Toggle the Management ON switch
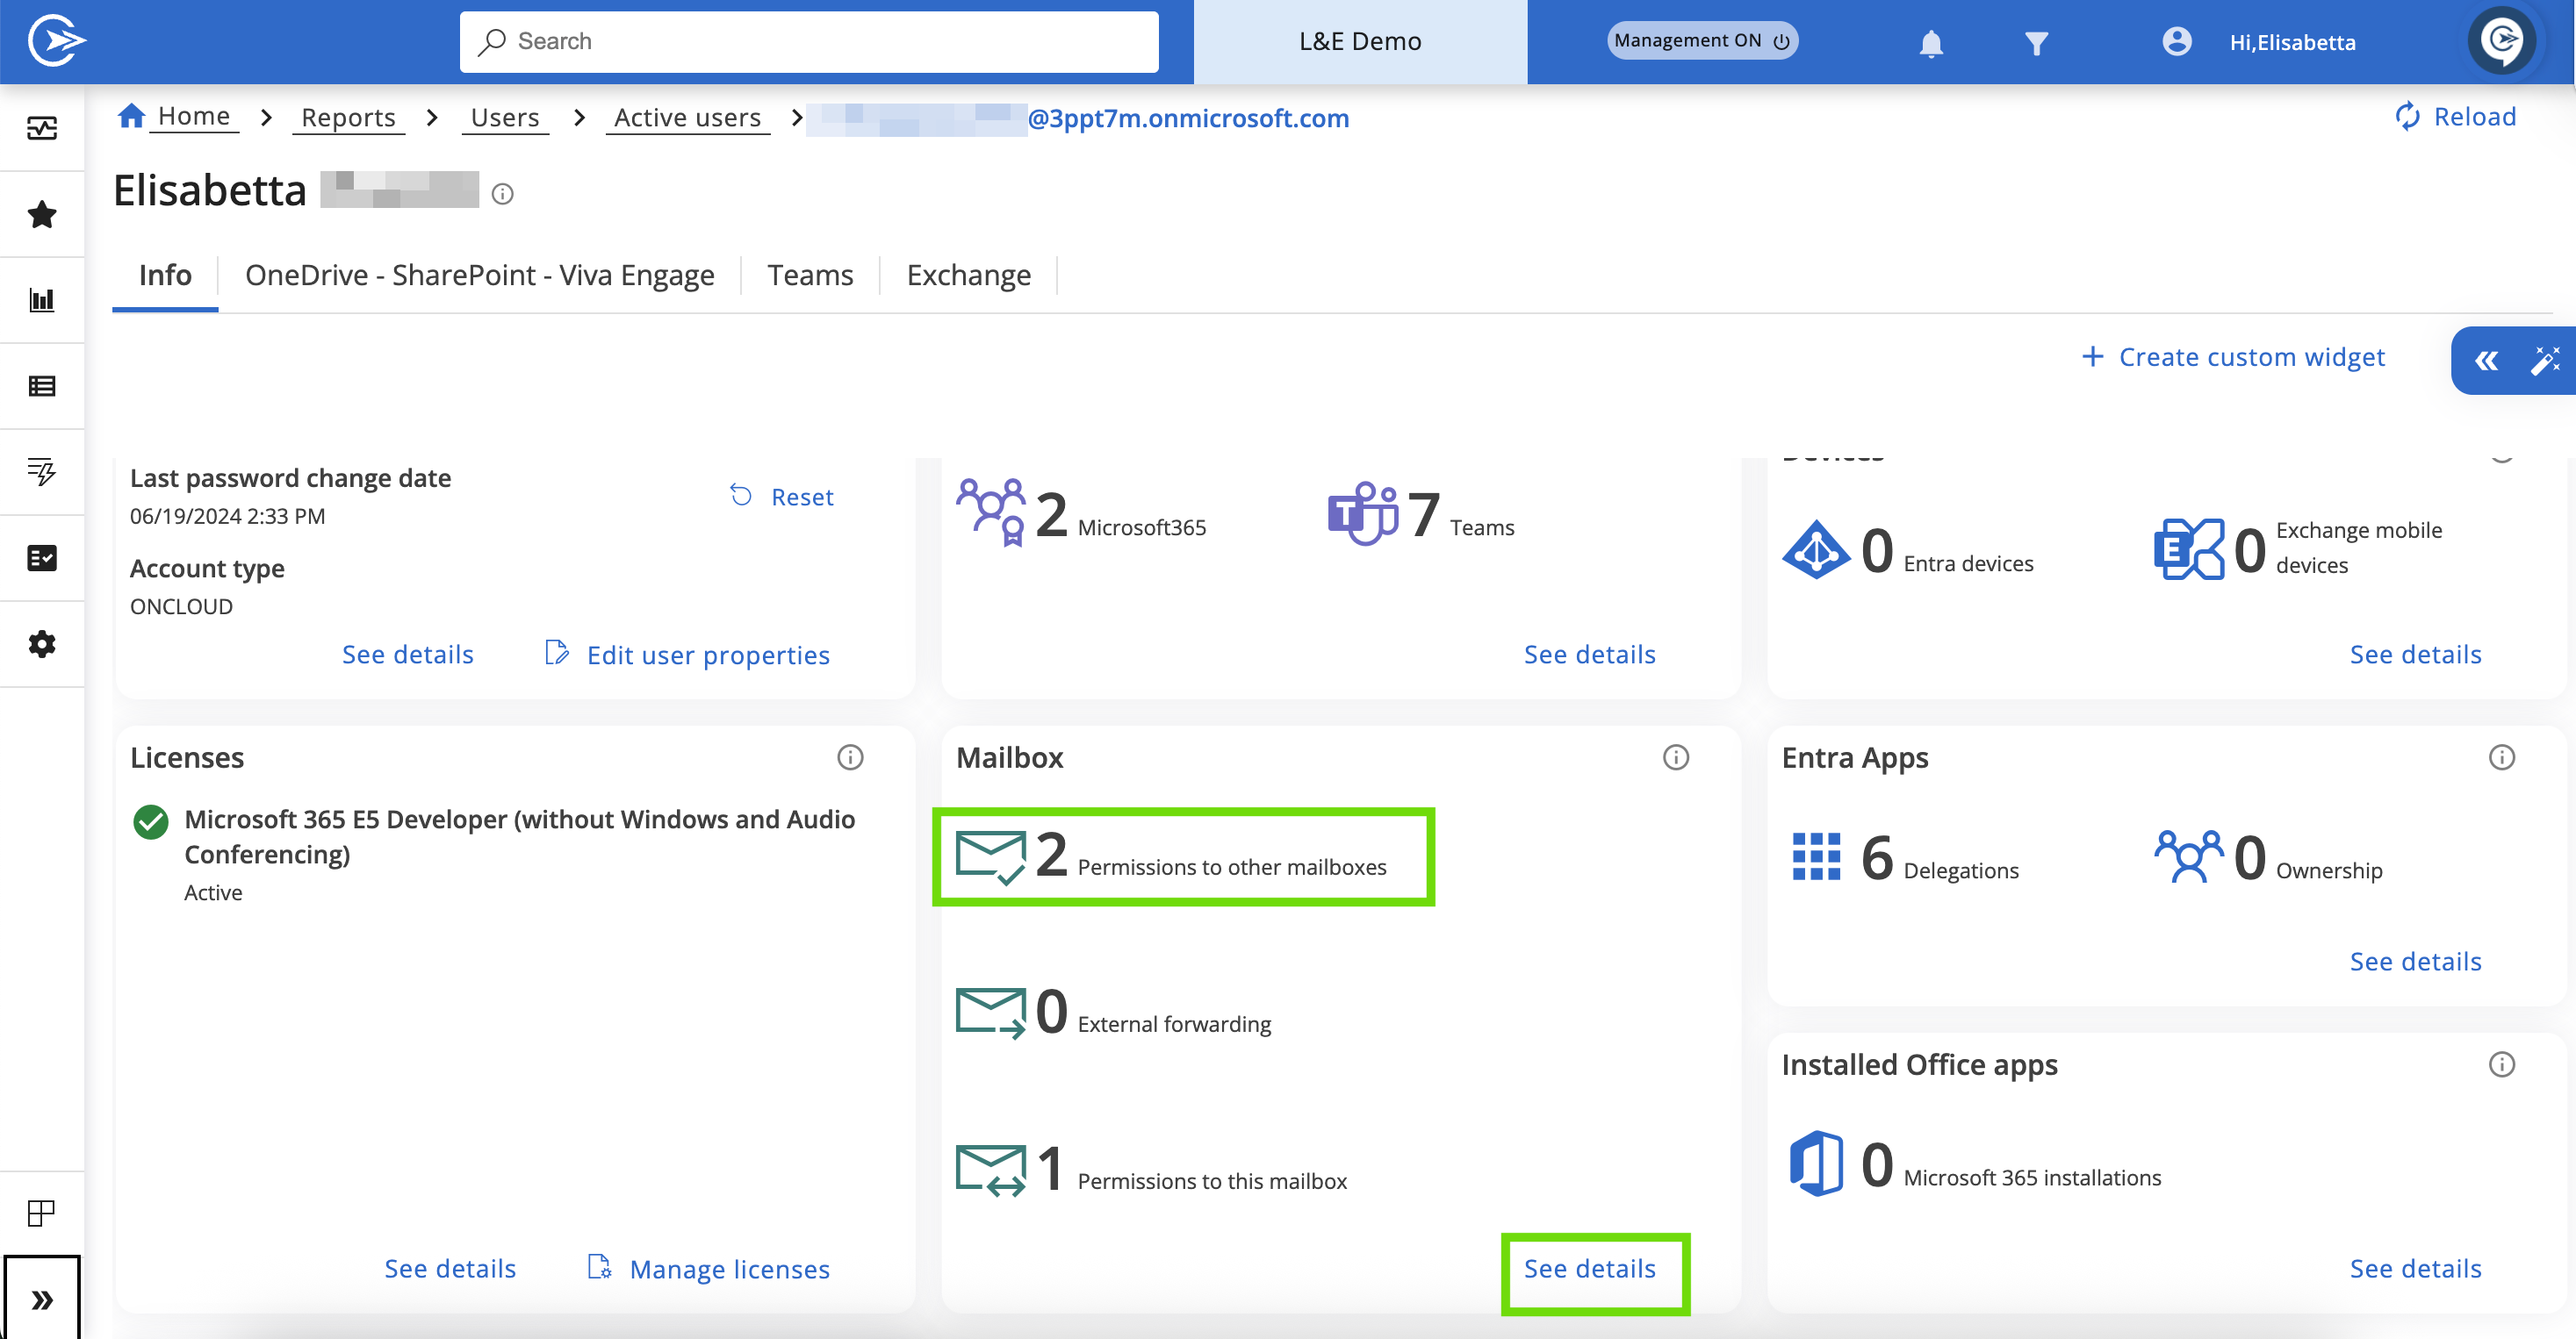Screen dimensions: 2576x1339 (1702, 41)
